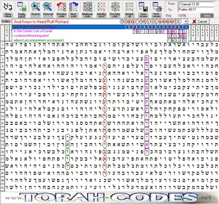The width and height of the screenshot is (219, 204).
Task: Go to Previous code icon
Action: click(x=62, y=6)
